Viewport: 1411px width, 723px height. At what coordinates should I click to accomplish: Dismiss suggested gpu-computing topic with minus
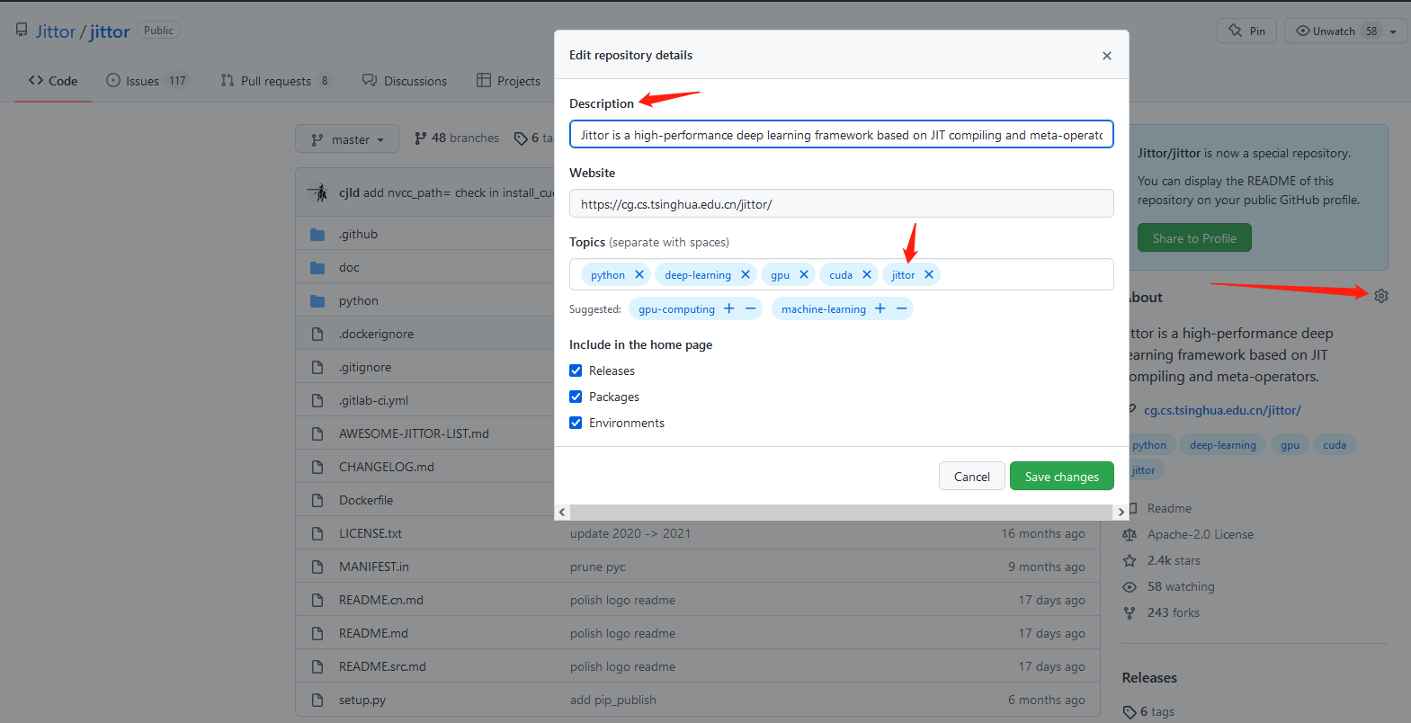(751, 309)
